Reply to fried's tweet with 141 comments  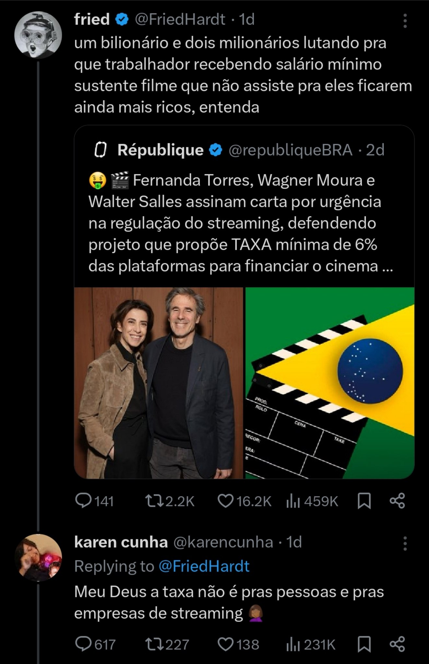[83, 501]
